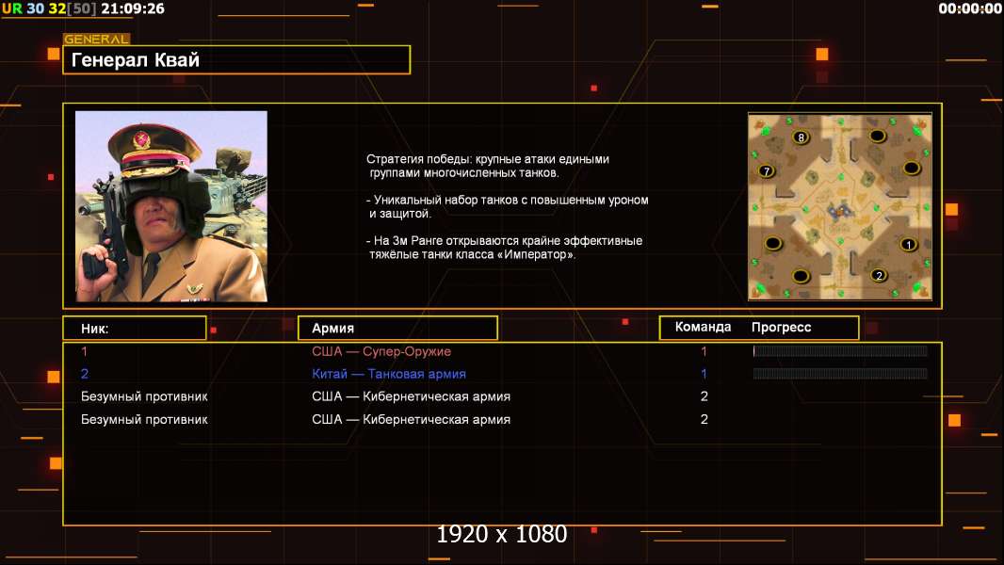Screen dimensions: 1004x565
Task: Click the 'Уникальный набор танков' description line
Action: [507, 206]
